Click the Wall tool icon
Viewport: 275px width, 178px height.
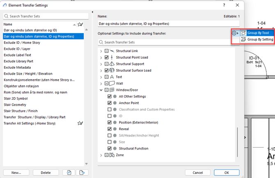(x=112, y=83)
